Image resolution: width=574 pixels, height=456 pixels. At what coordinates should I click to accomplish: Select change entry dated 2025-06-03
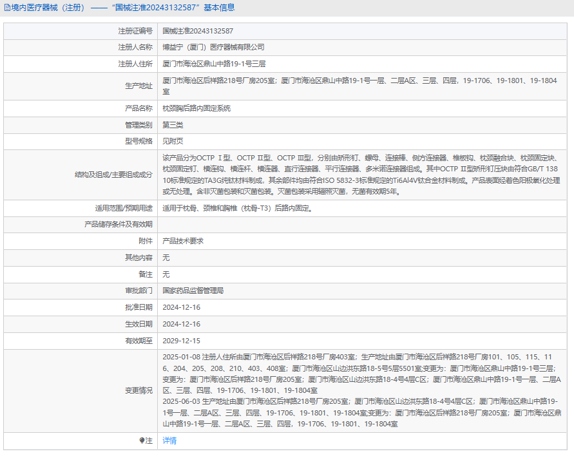(361, 413)
